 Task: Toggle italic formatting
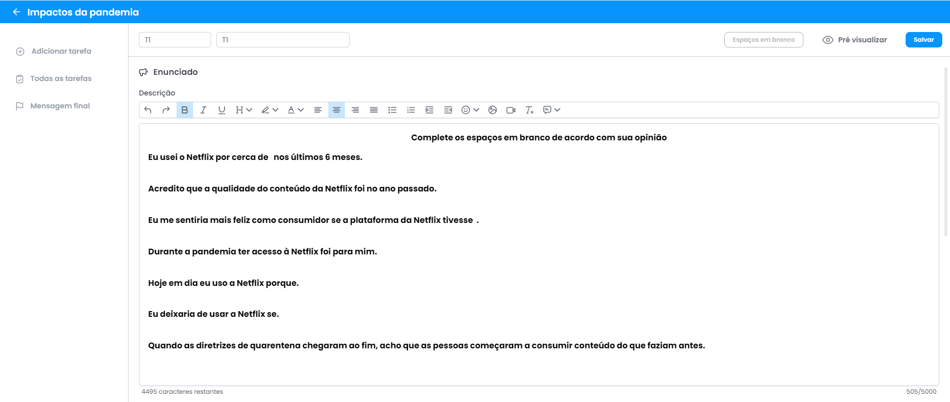point(203,110)
